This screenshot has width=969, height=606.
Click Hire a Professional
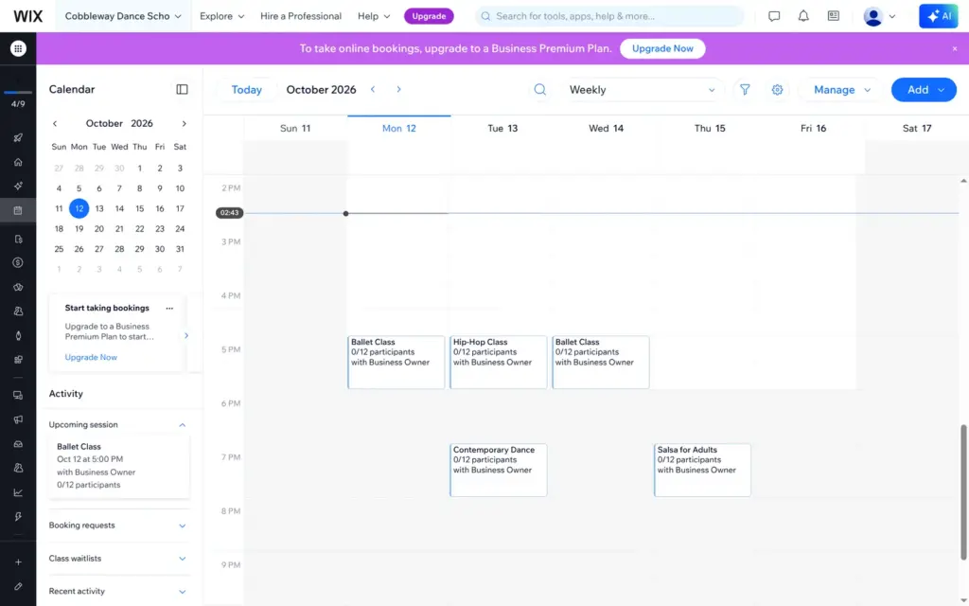point(301,16)
